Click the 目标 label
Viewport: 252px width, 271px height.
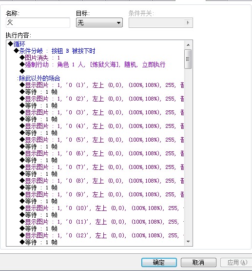pyautogui.click(x=83, y=13)
